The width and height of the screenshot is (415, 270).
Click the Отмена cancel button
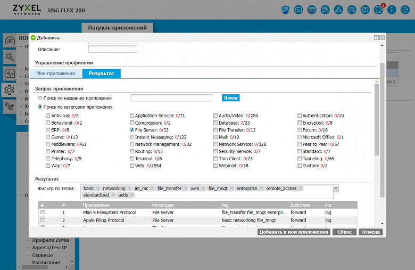(371, 232)
